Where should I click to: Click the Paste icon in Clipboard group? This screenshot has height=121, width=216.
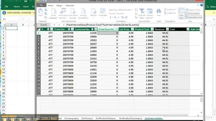pyautogui.click(x=40, y=11)
